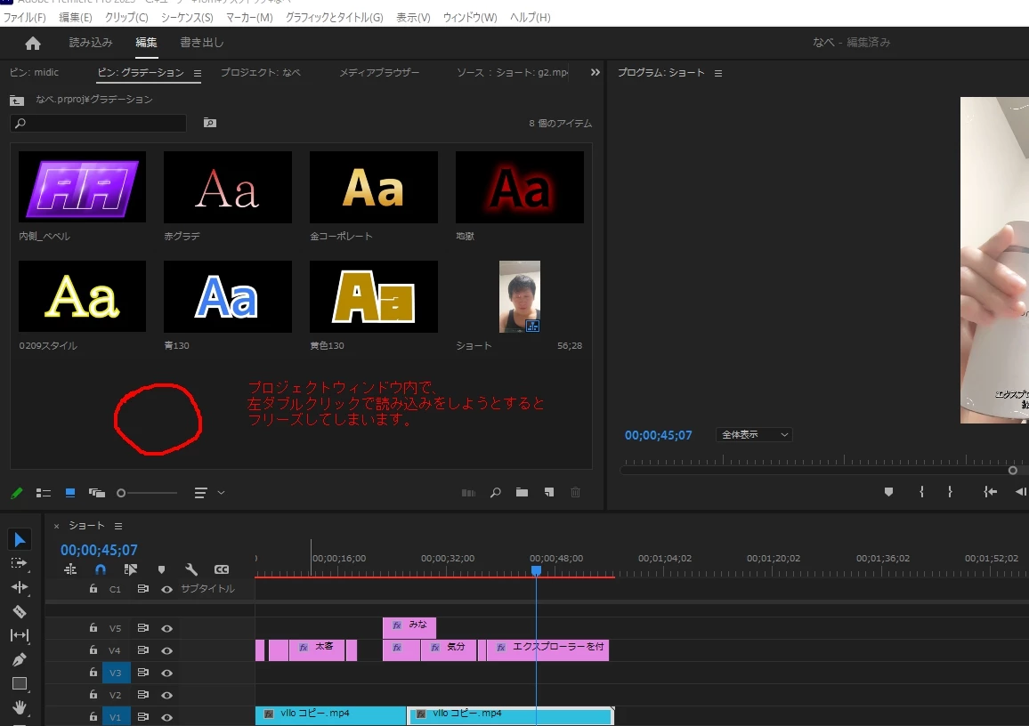Toggle caption track options CC button
1029x726 pixels.
point(222,569)
